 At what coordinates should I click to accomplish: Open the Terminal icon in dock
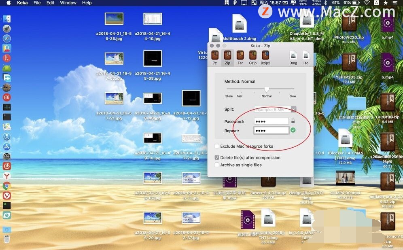[x=7, y=117]
